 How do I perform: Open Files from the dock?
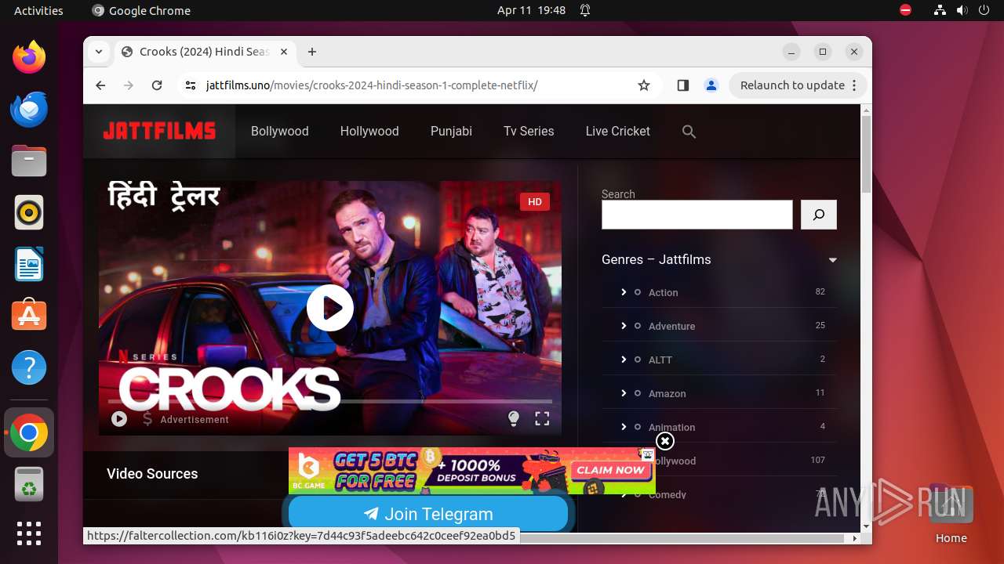pyautogui.click(x=29, y=161)
